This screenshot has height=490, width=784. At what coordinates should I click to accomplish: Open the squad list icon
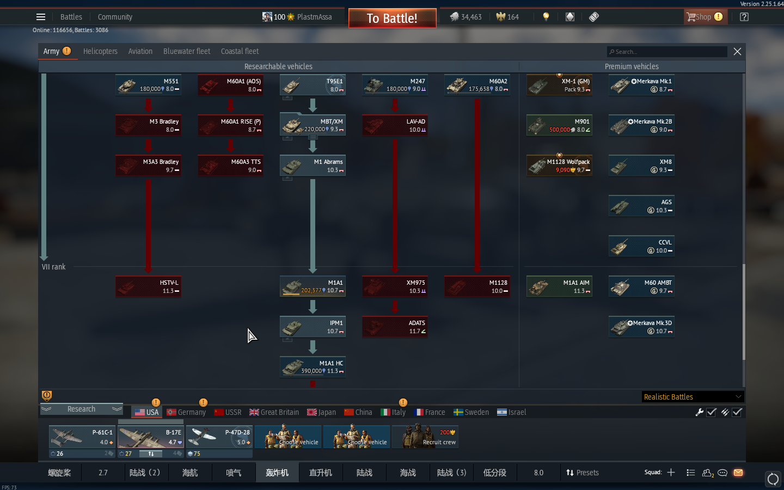[691, 473]
